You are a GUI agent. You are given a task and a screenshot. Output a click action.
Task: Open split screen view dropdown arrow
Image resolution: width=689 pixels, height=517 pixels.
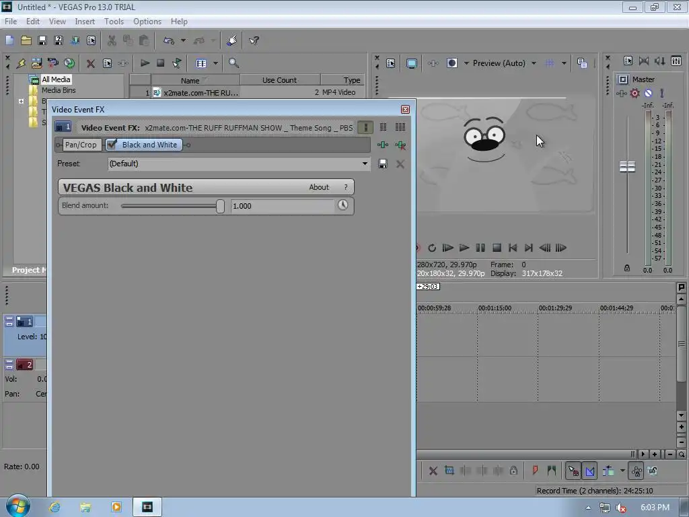click(466, 63)
